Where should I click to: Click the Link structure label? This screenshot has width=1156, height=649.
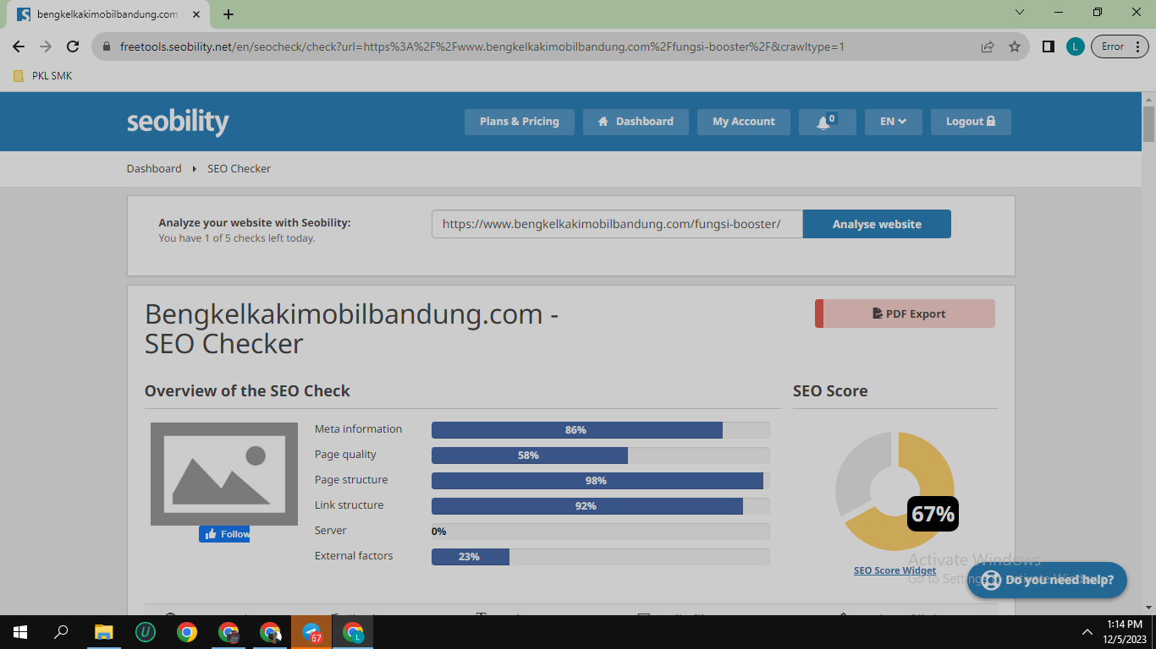(x=350, y=505)
